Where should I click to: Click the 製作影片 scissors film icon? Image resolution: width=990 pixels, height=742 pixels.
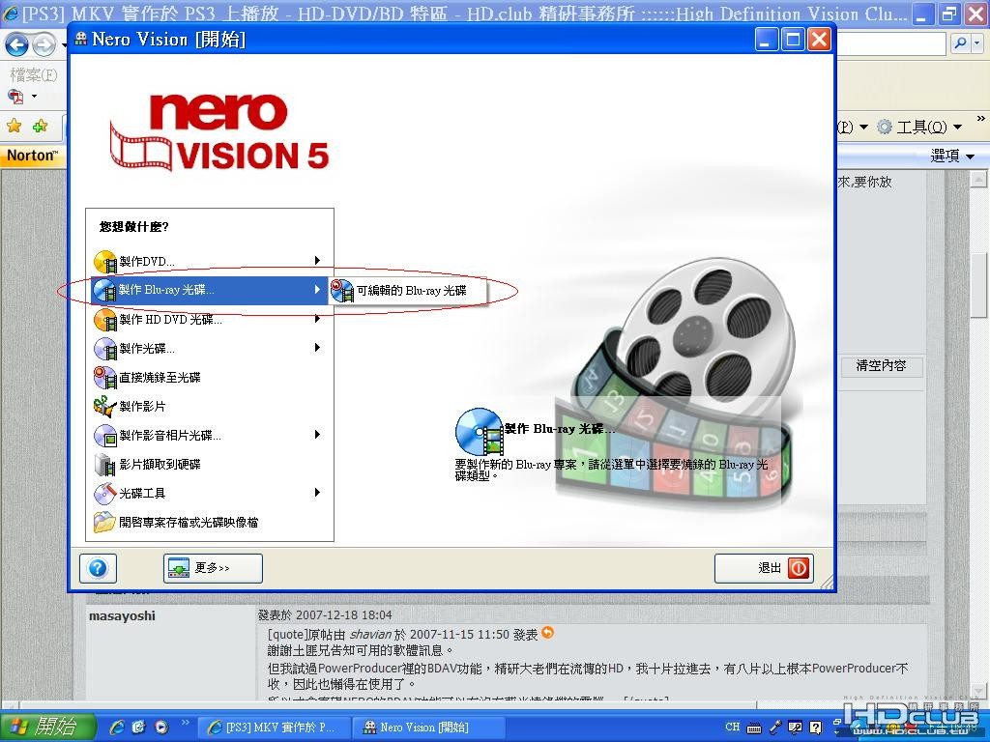(105, 407)
